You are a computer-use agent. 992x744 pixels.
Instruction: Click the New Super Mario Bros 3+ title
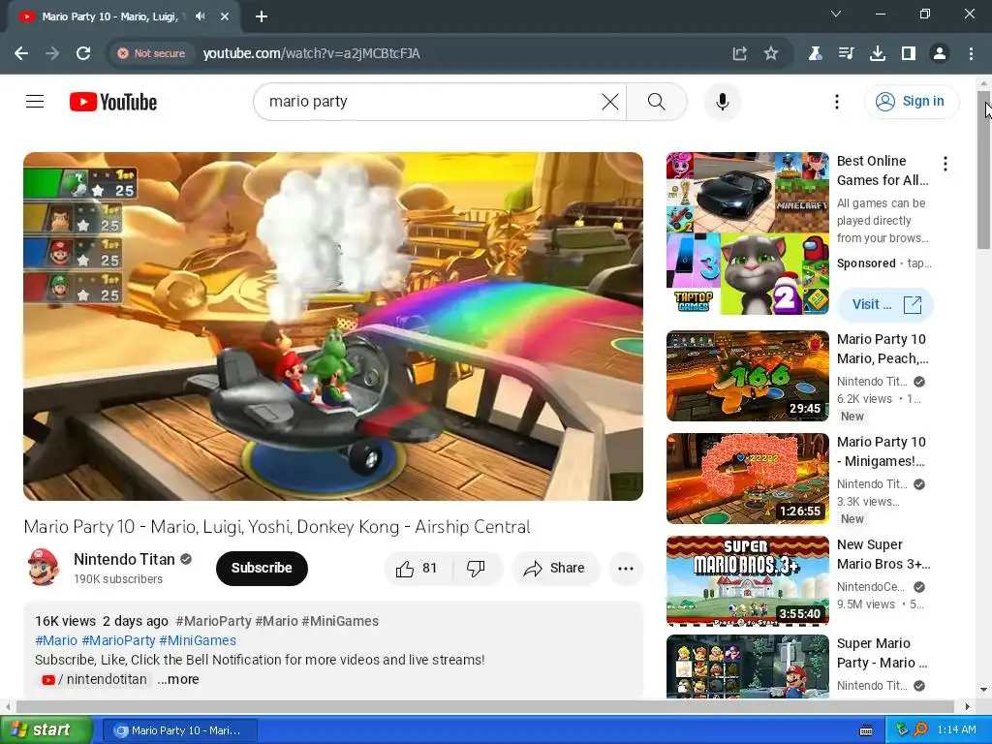coord(883,554)
